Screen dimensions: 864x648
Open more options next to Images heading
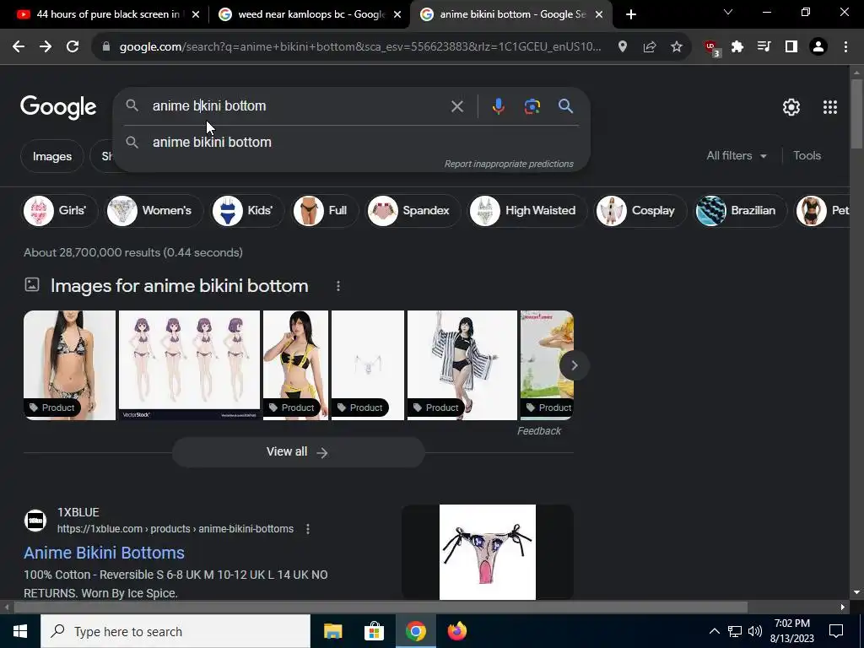point(338,286)
